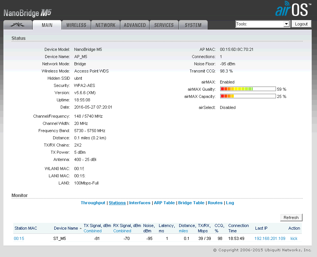Click the TX/RX, Mbps column header
This screenshot has height=257, width=317.
pyautogui.click(x=204, y=228)
